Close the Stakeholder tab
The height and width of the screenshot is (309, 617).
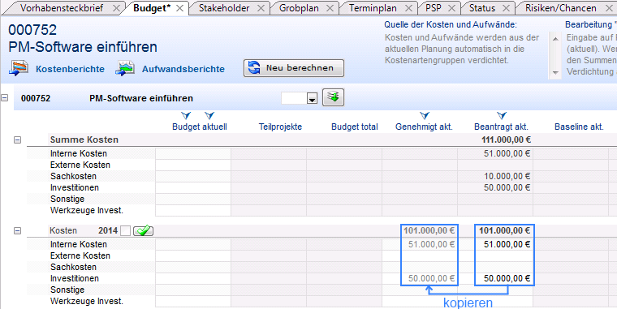261,8
